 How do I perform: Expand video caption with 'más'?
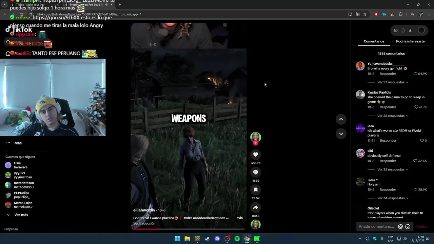click(x=239, y=218)
